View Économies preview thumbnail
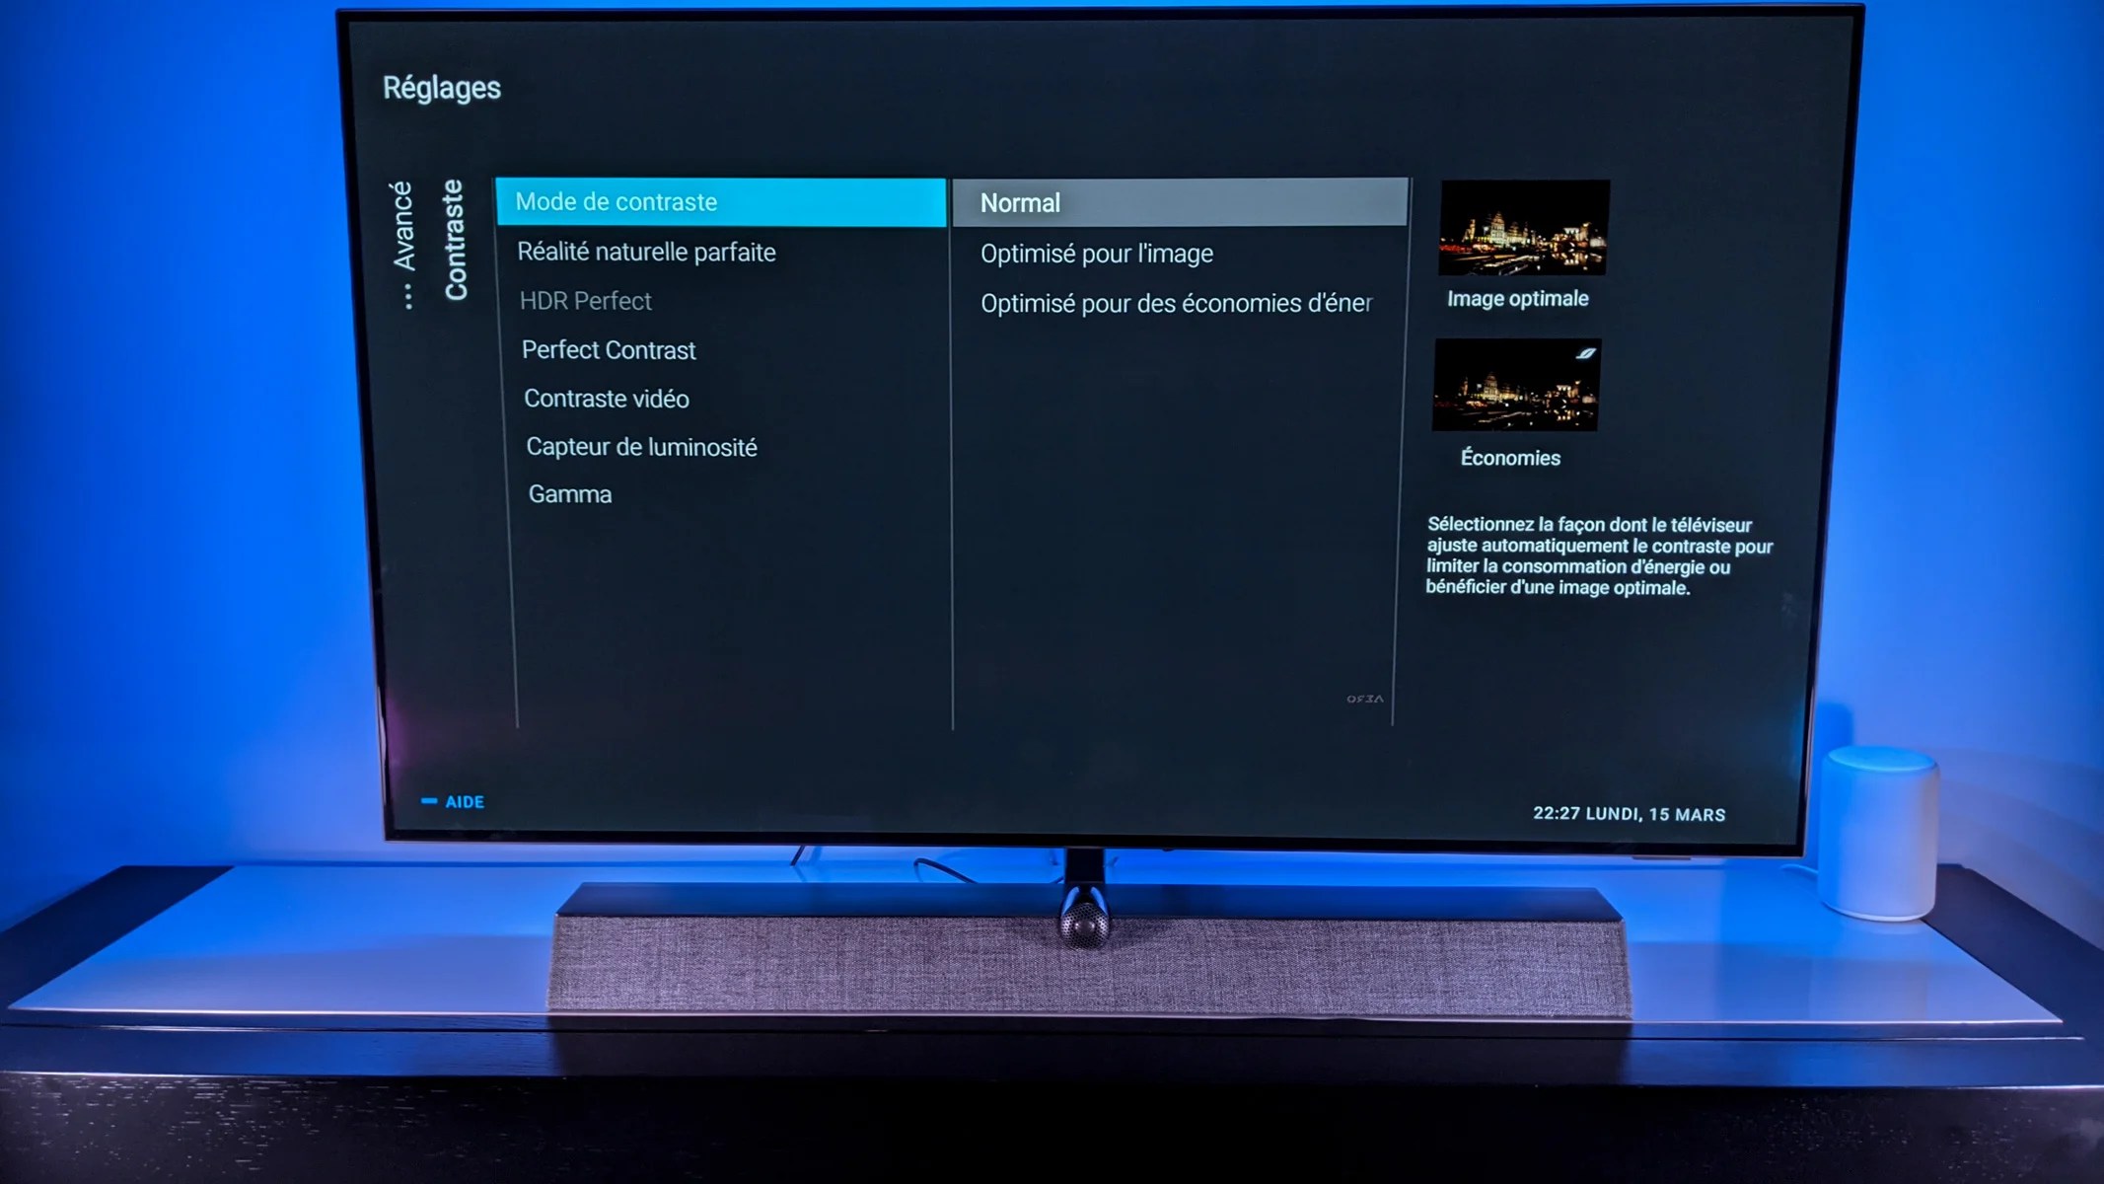The height and width of the screenshot is (1184, 2104). coord(1519,385)
